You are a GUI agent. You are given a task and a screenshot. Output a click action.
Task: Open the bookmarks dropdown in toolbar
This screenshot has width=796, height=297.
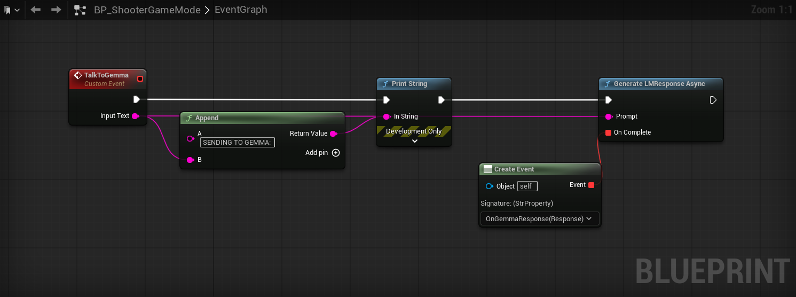12,10
